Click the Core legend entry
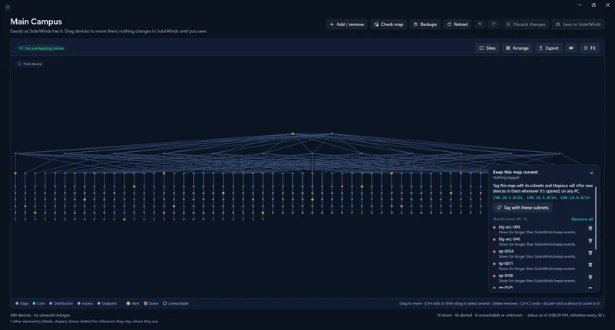Image resolution: width=615 pixels, height=330 pixels. click(38, 303)
